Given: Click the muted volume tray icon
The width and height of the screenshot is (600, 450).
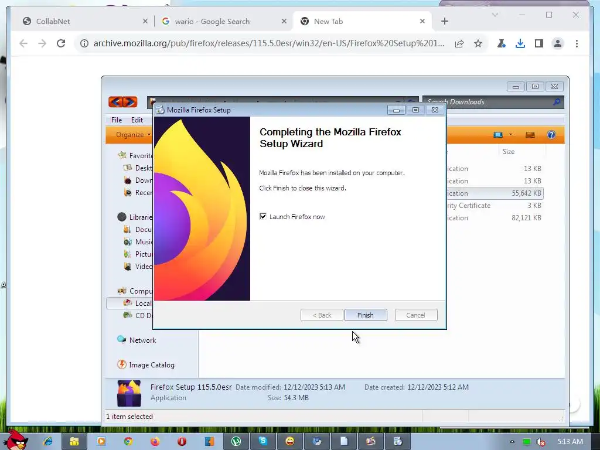Looking at the screenshot, I should click(x=540, y=442).
